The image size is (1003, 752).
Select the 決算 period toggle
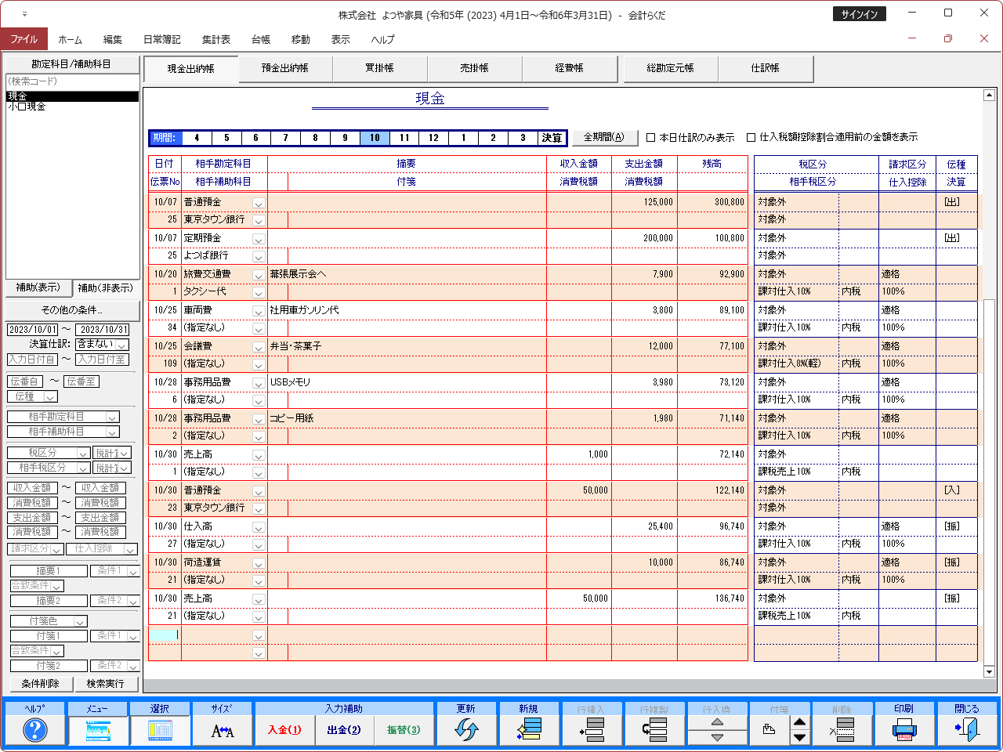coord(552,138)
